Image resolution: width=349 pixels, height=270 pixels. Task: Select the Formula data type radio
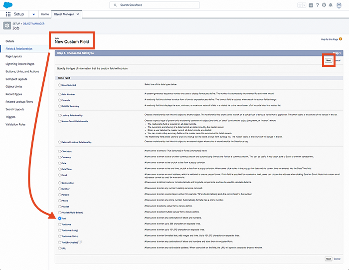pos(60,100)
